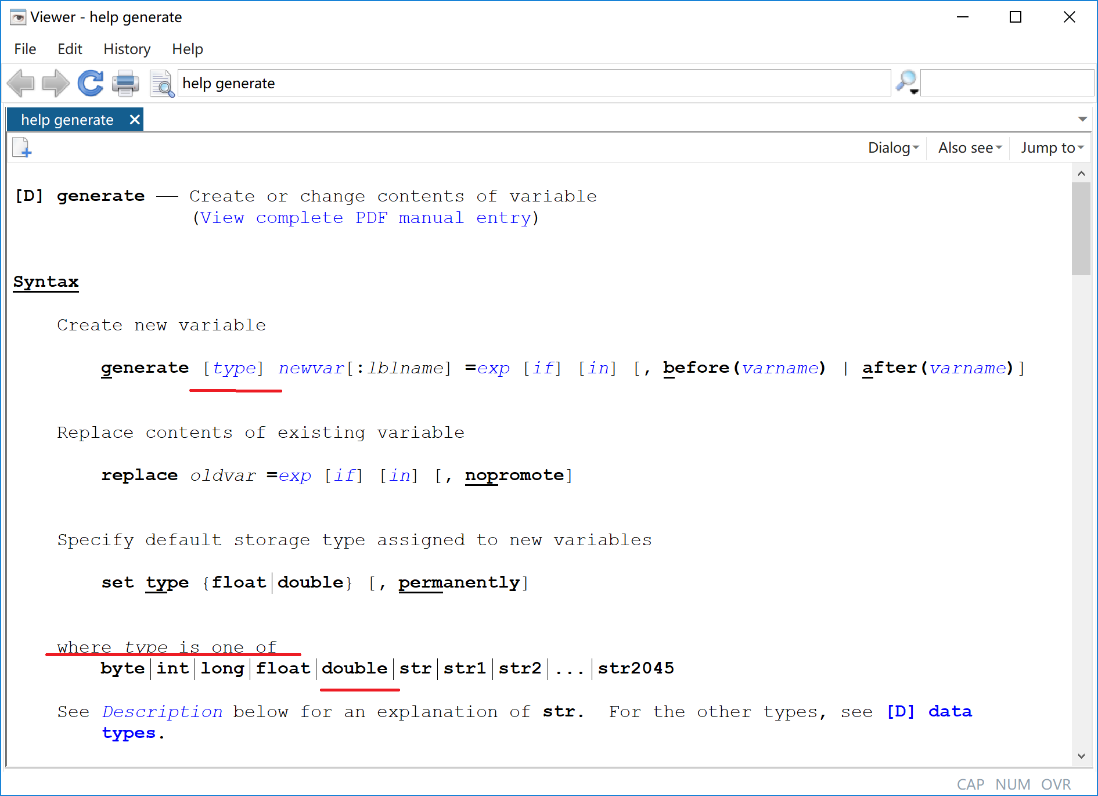Screen dimensions: 1098x796
Task: Open the Edit menu
Action: click(70, 49)
